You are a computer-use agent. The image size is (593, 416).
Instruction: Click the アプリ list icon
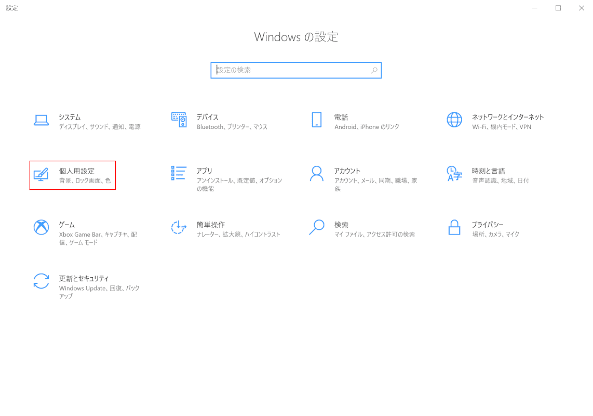point(179,173)
